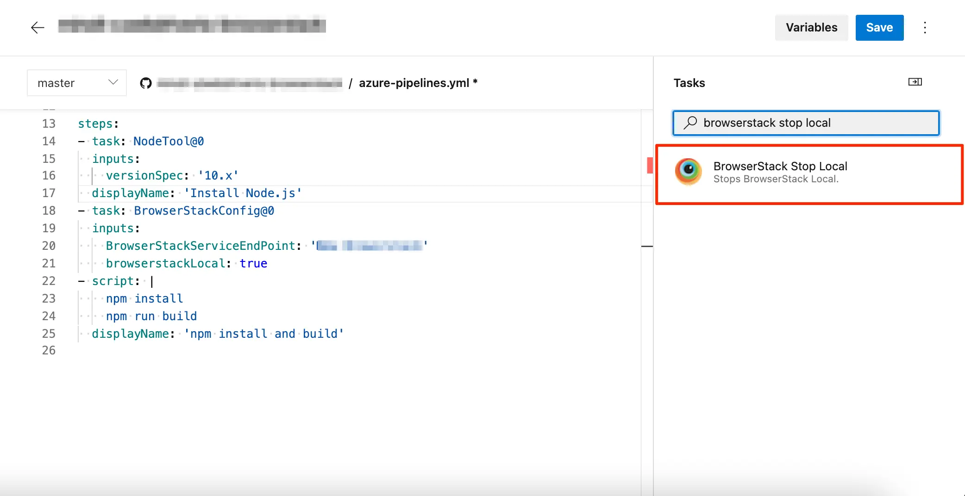Open the three-dot more options menu
Viewport: 965px width, 496px height.
coord(925,28)
